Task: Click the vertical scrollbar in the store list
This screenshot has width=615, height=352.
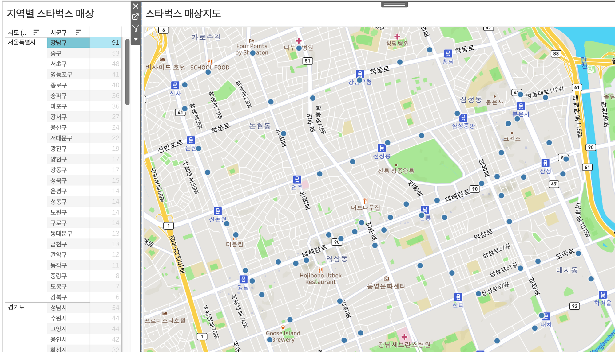Action: click(127, 72)
